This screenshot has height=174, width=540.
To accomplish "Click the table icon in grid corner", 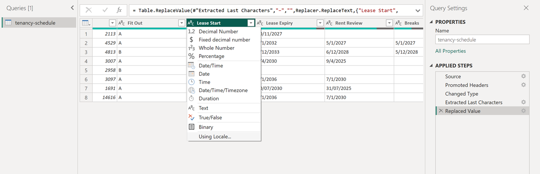I will [x=86, y=23].
